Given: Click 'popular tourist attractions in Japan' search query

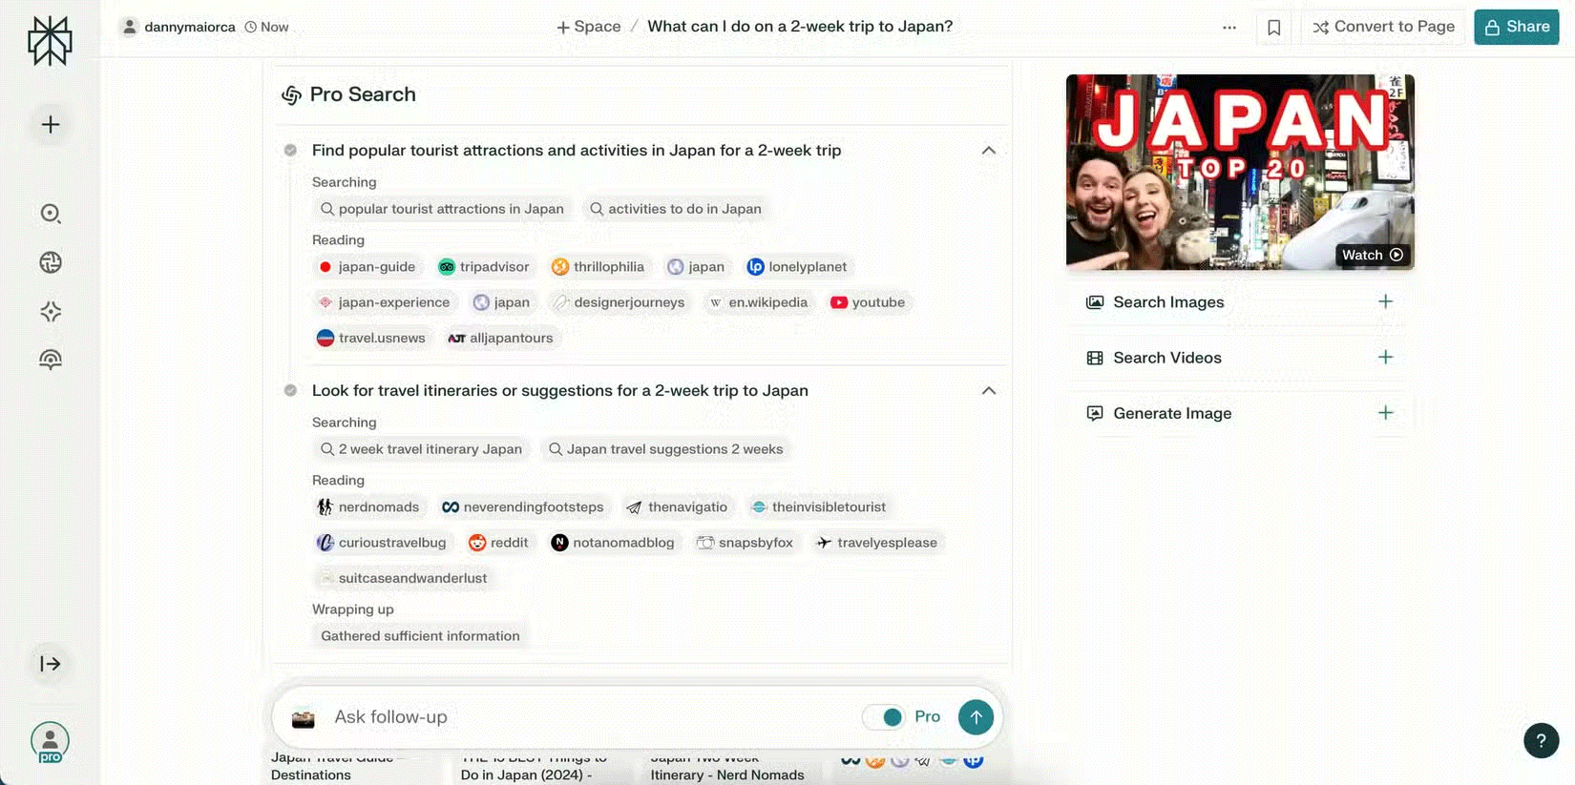Looking at the screenshot, I should click(x=442, y=209).
